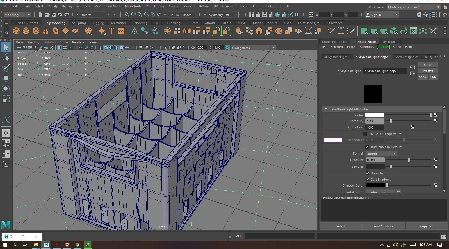This screenshot has height=249, width=449.
Task: Click the Load Attributes button
Action: point(384,226)
